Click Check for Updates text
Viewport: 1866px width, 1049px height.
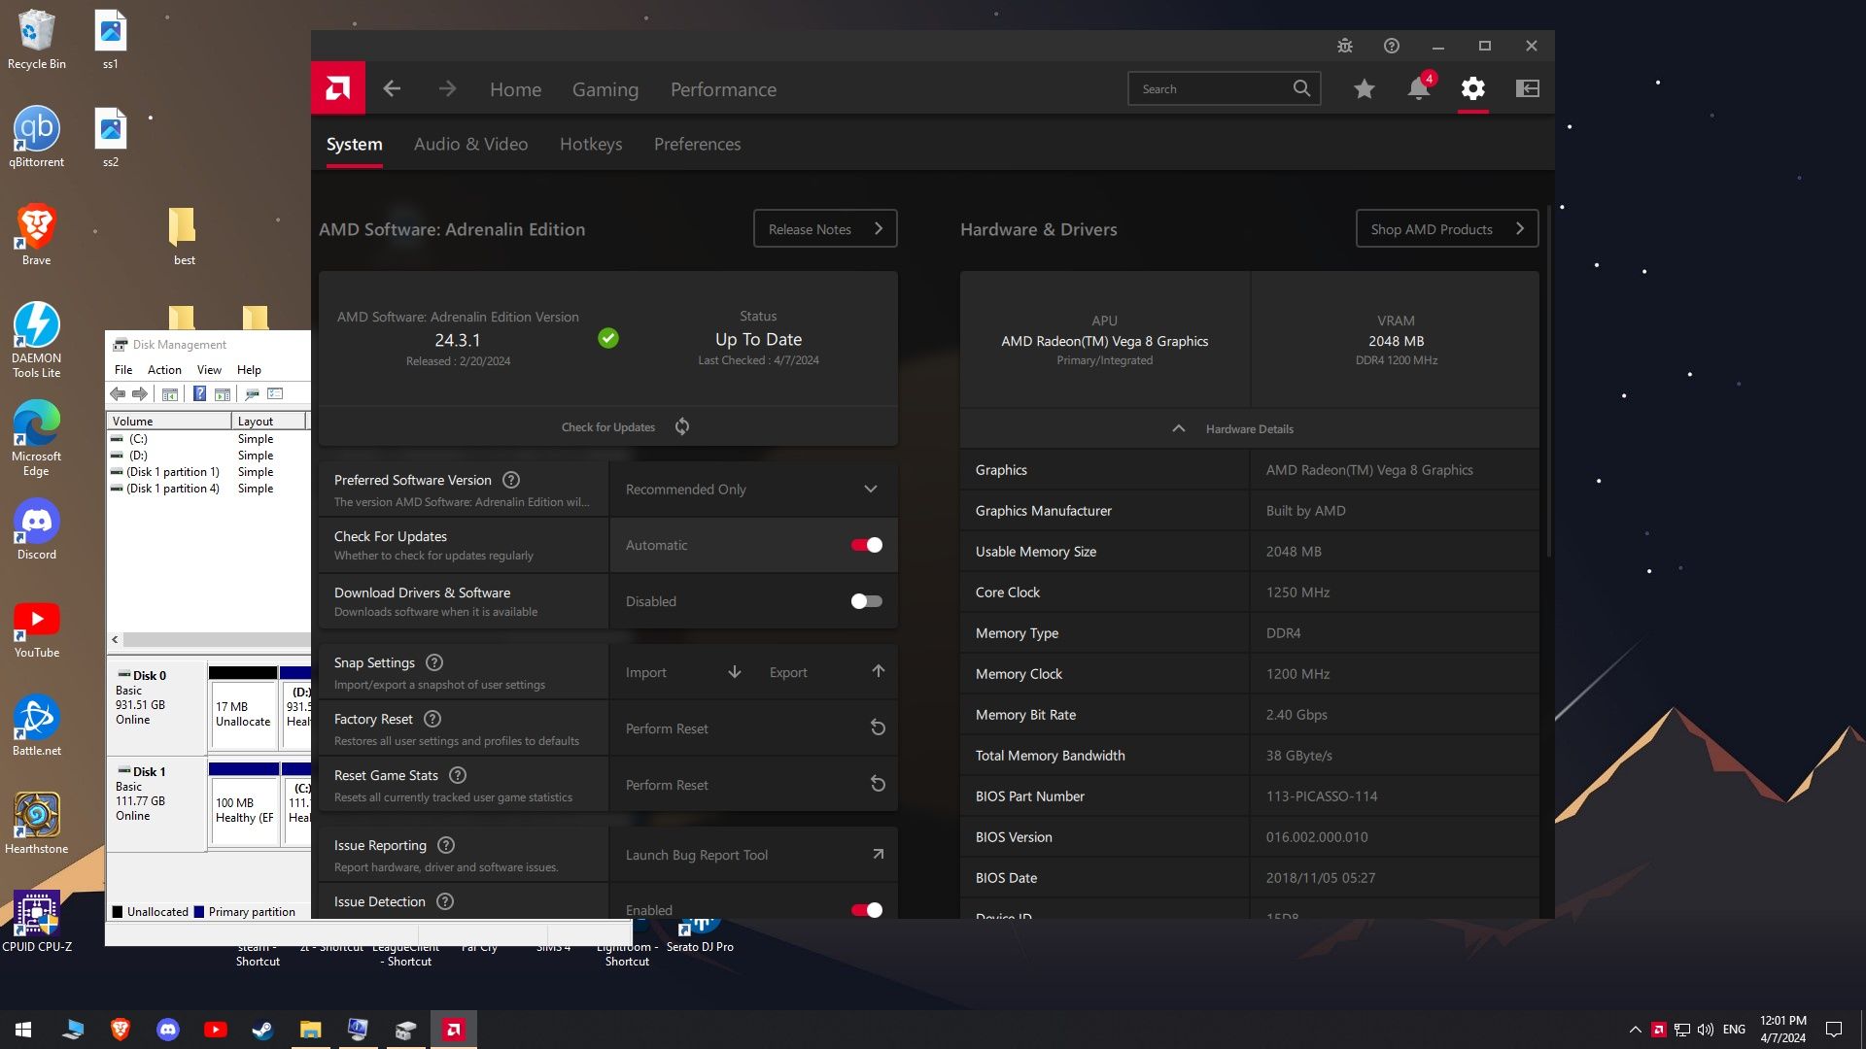pos(608,427)
